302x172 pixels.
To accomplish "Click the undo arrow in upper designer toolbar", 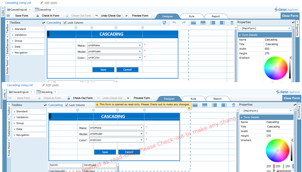I will point(174,23).
